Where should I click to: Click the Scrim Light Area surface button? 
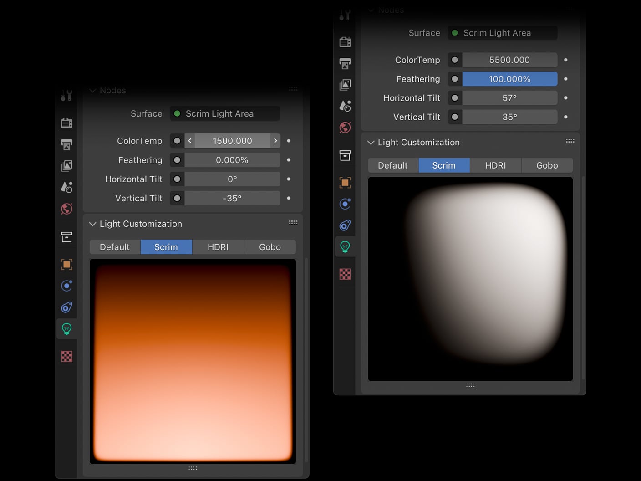tap(224, 113)
